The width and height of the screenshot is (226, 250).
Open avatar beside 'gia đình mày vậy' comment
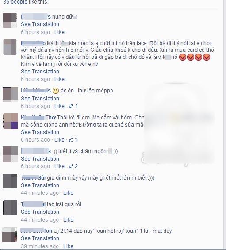coord(10,181)
